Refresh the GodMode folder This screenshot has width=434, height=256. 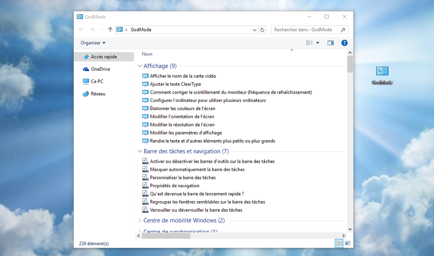pos(262,30)
